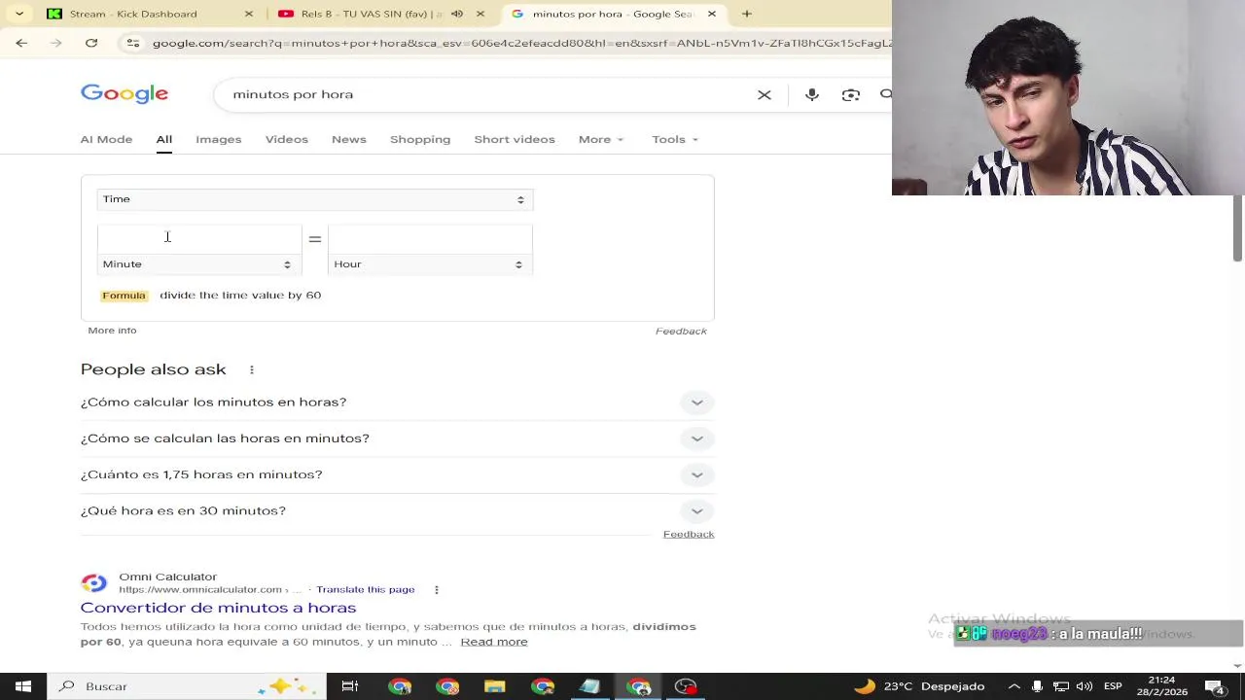Go forward with the browser forward arrow
This screenshot has height=700, width=1245.
(55, 43)
